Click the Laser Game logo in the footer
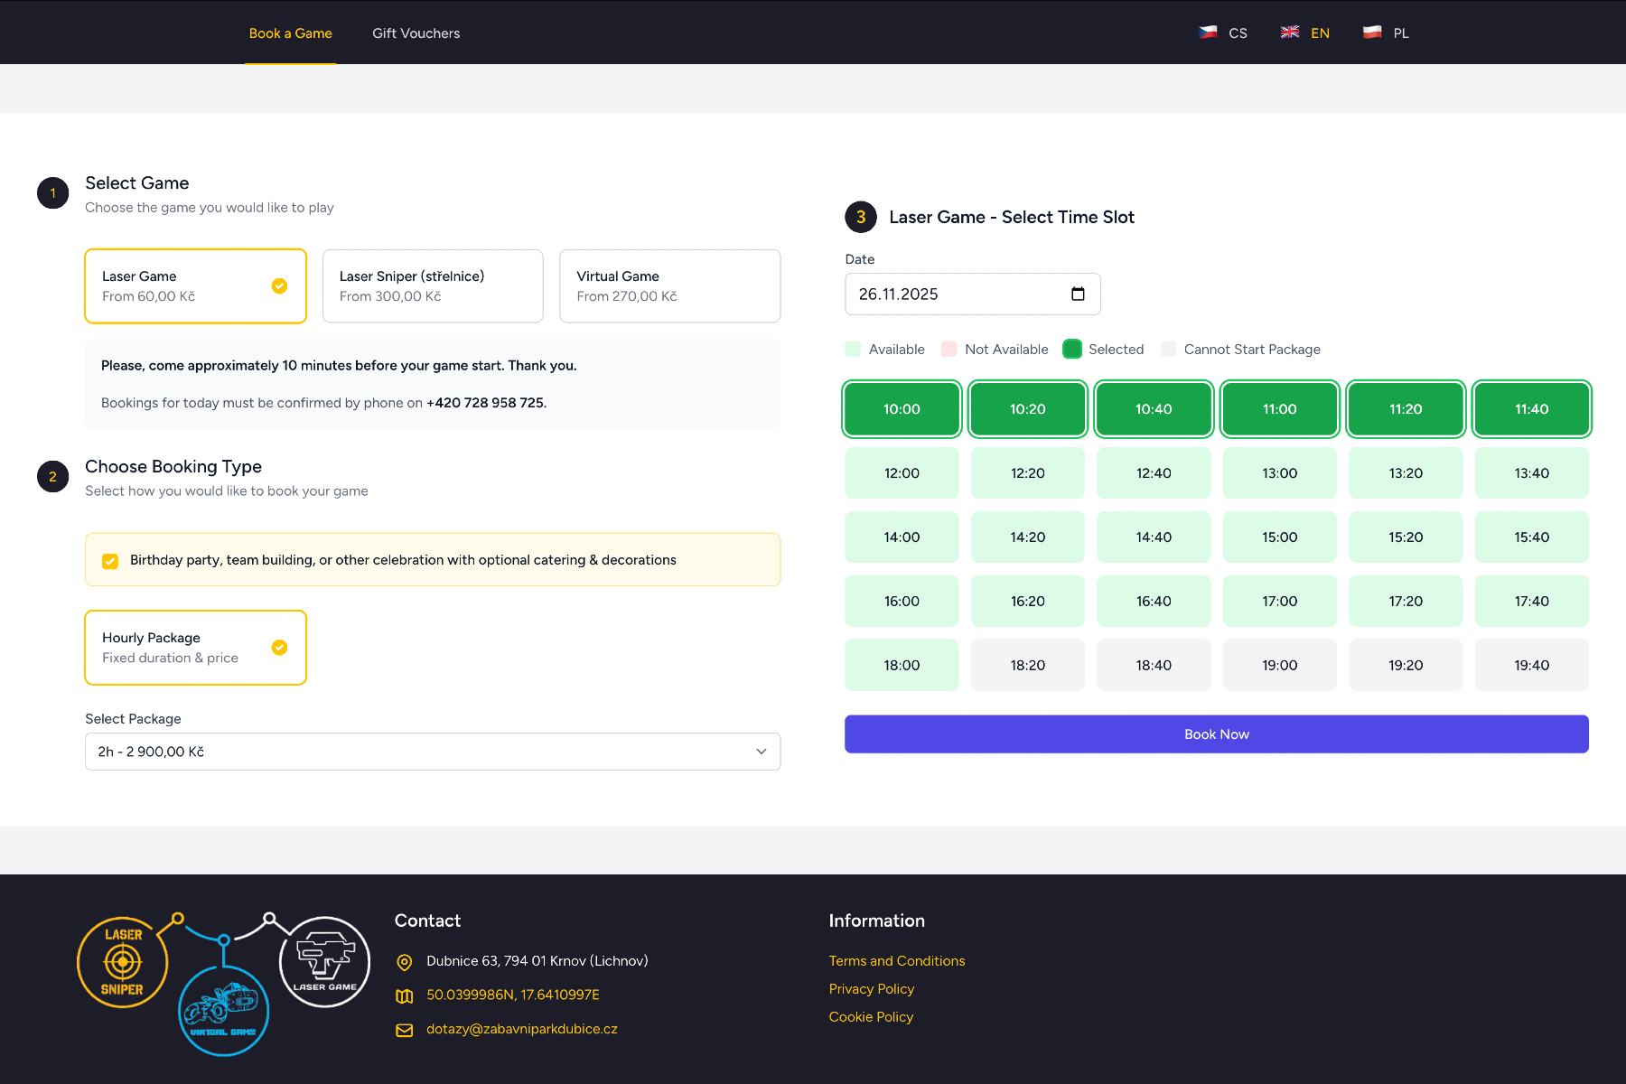 (x=323, y=961)
